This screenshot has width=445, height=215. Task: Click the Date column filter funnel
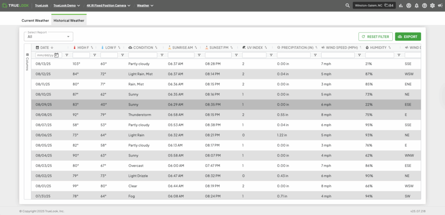click(66, 55)
